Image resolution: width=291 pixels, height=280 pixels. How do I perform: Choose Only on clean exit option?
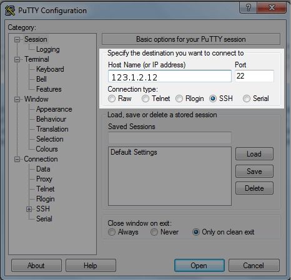point(196,232)
